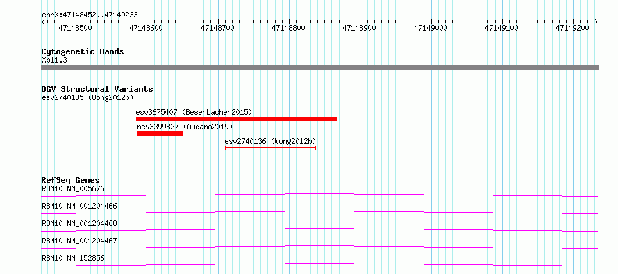Click the ruler's right arrow end
618x274 pixels.
coord(596,22)
